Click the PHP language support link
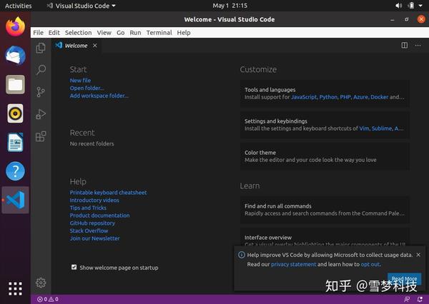Screen dimensions: 429x304 (x=345, y=97)
